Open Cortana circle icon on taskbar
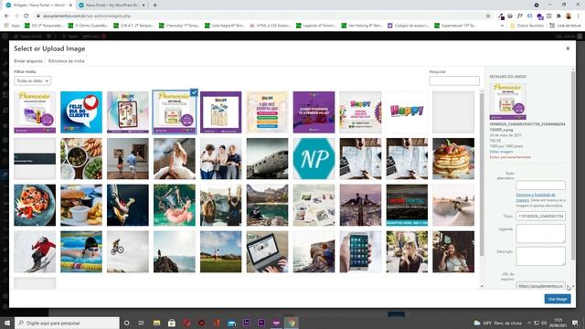The image size is (585, 329). click(127, 323)
